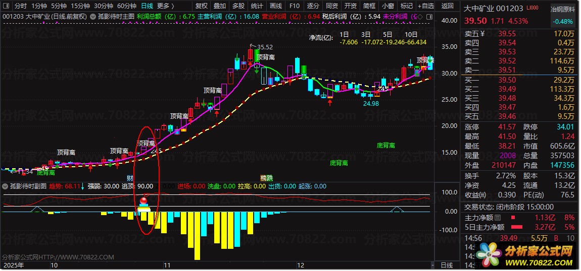
Task: Click the 复权 toolbar button
Action: [x=202, y=6]
